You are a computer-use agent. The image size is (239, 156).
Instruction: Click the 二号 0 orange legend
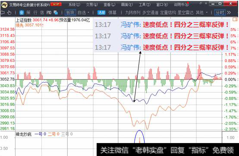click(53, 134)
